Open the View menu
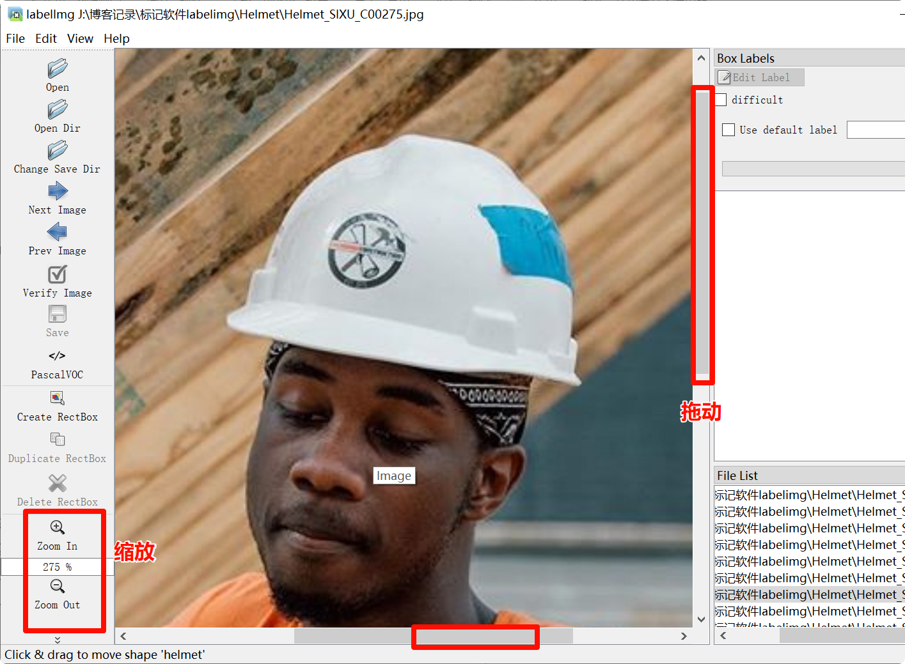 (80, 38)
